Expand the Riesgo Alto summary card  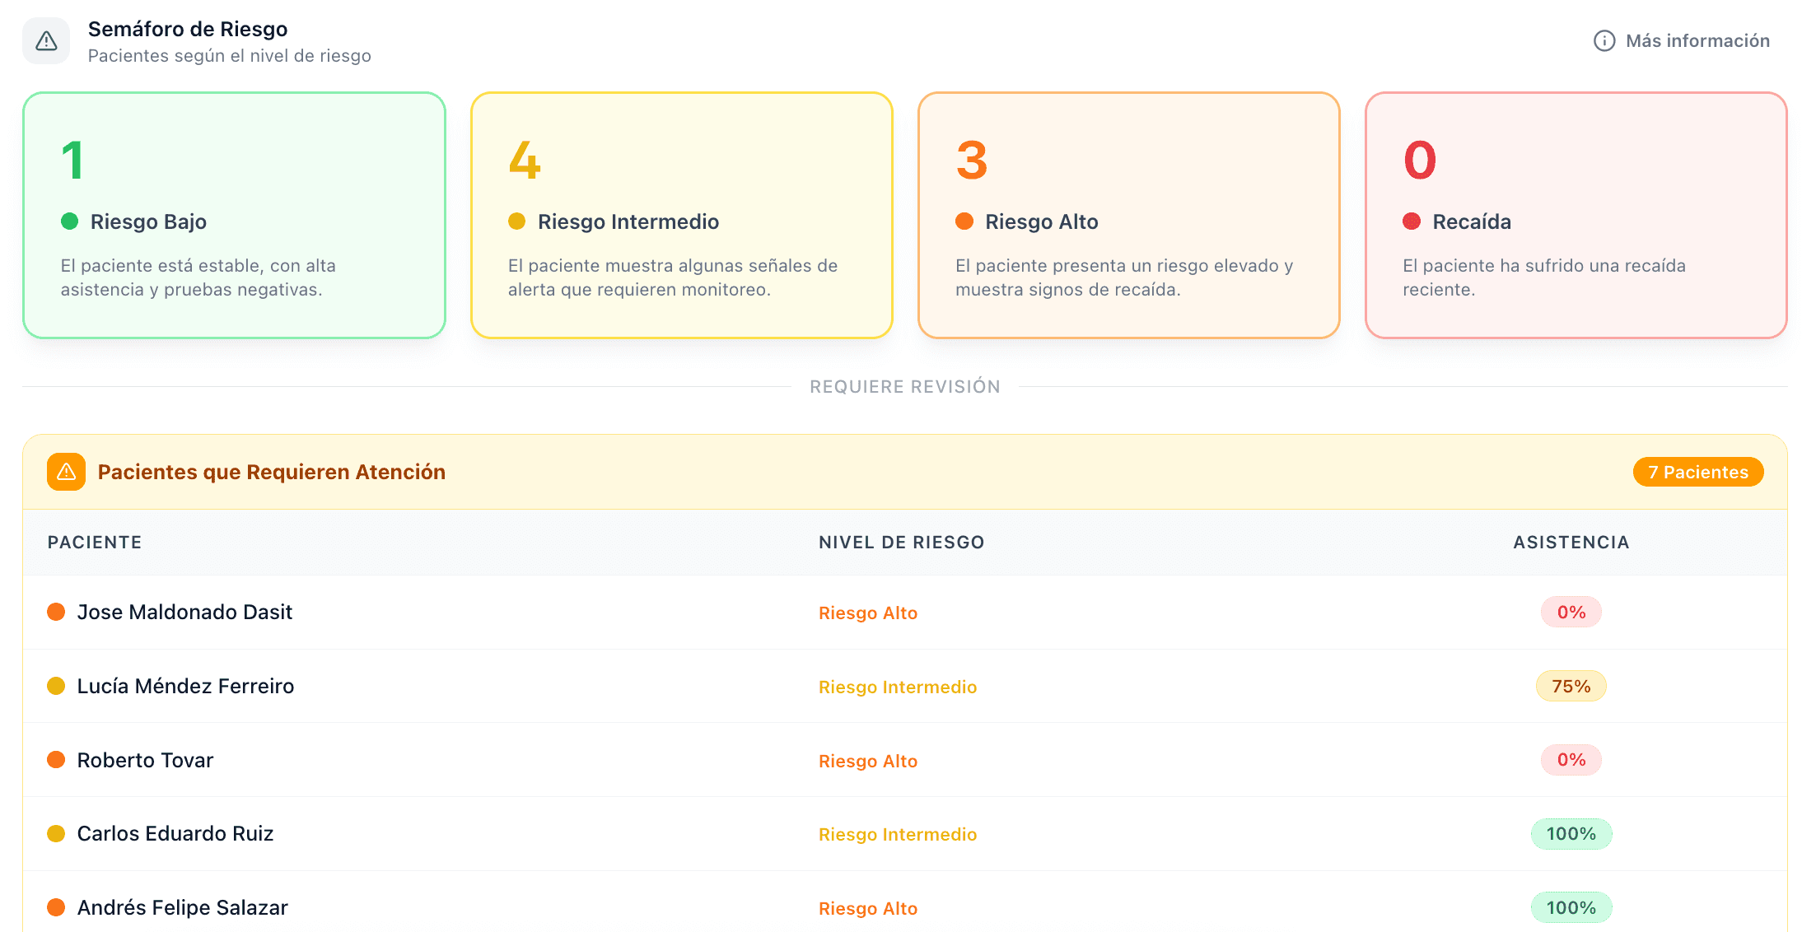1129,216
